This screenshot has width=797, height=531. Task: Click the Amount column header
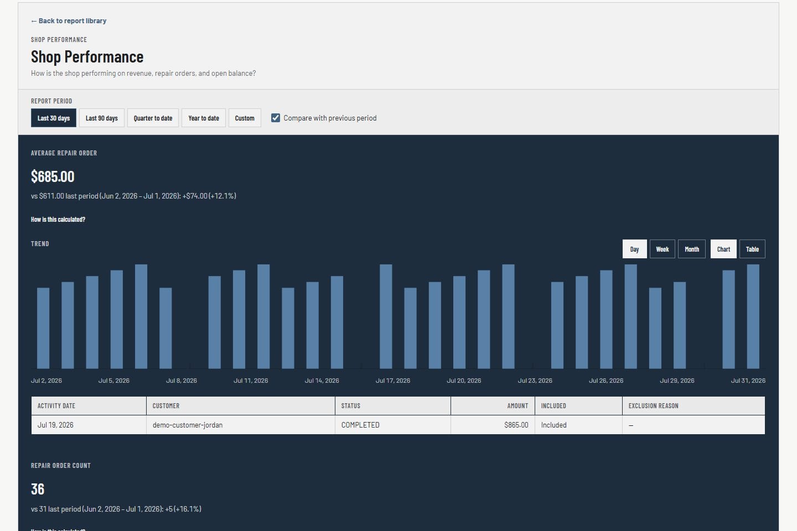pos(493,406)
